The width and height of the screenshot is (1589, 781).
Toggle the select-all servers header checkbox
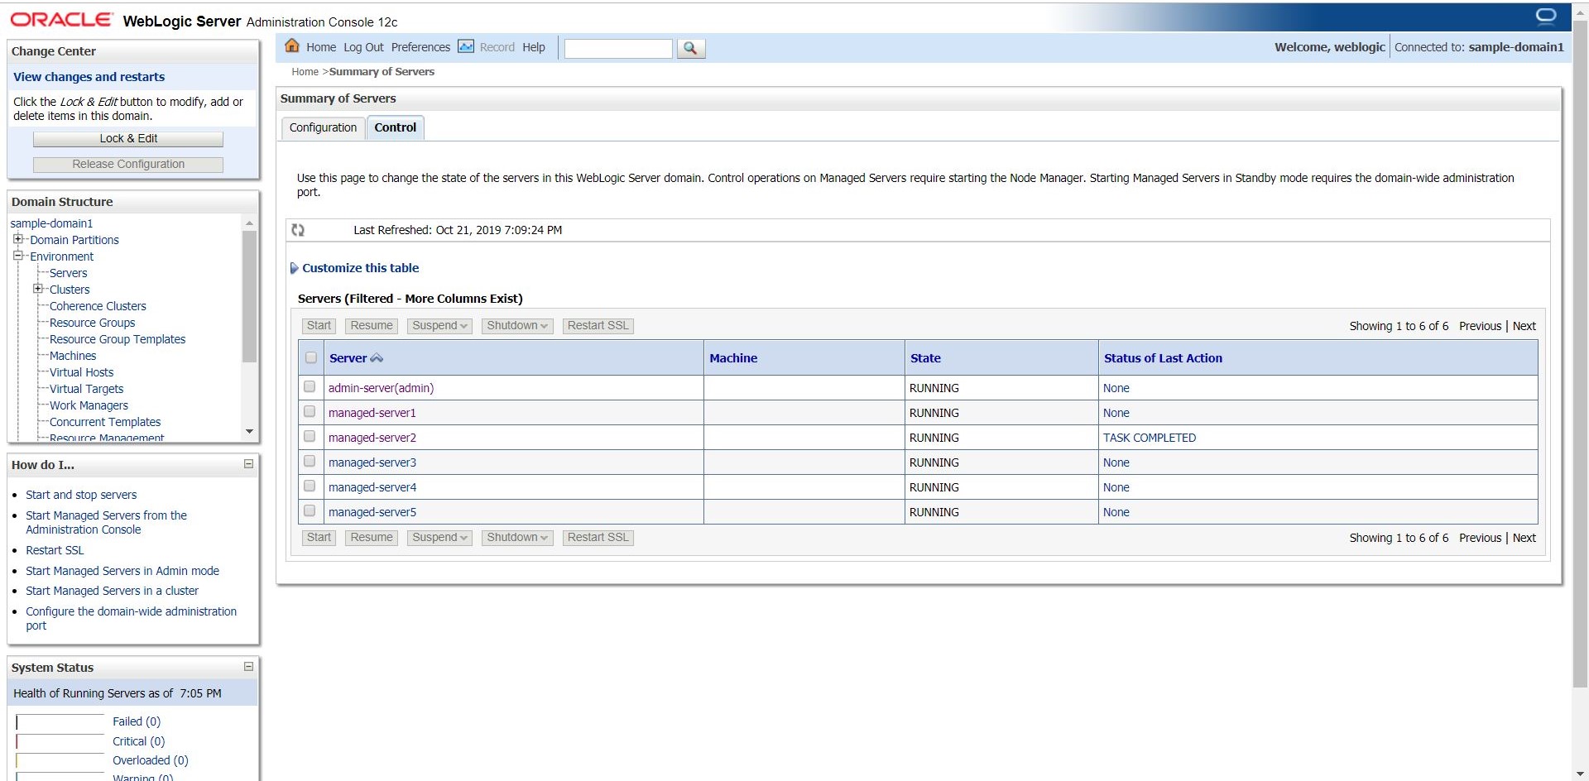[x=311, y=358]
